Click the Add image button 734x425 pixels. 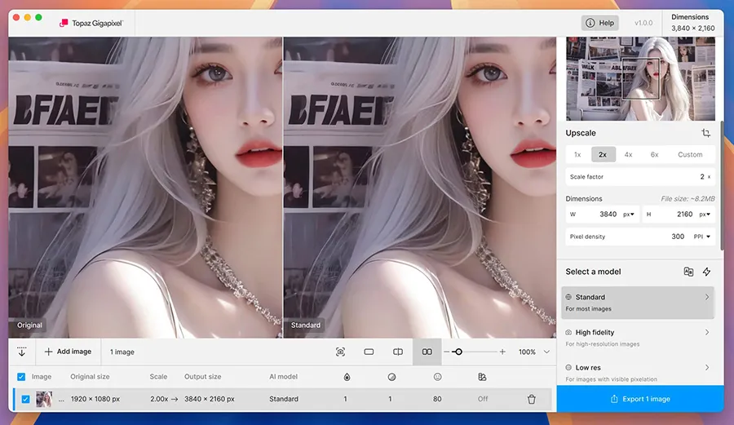[68, 352]
